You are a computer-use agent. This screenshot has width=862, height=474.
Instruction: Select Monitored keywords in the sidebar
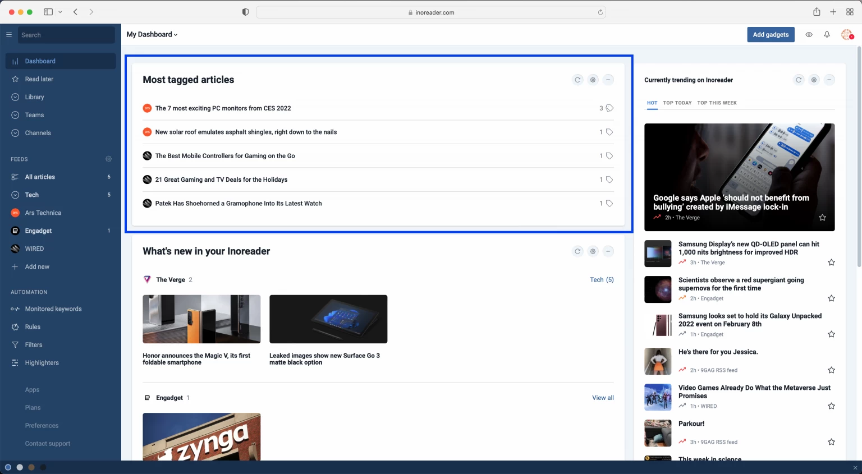[x=53, y=309]
